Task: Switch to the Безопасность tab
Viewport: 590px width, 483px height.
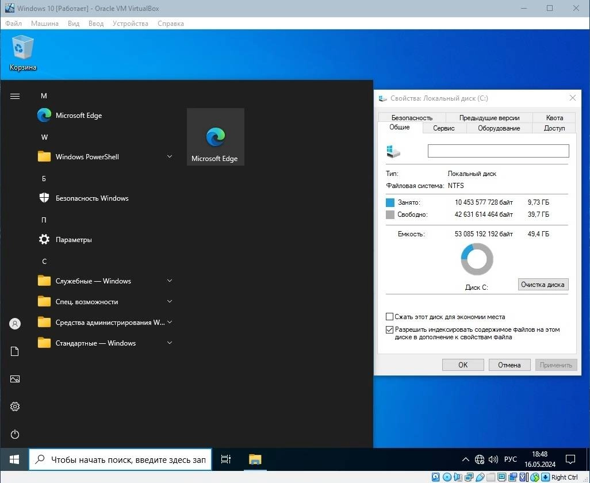Action: (x=412, y=118)
